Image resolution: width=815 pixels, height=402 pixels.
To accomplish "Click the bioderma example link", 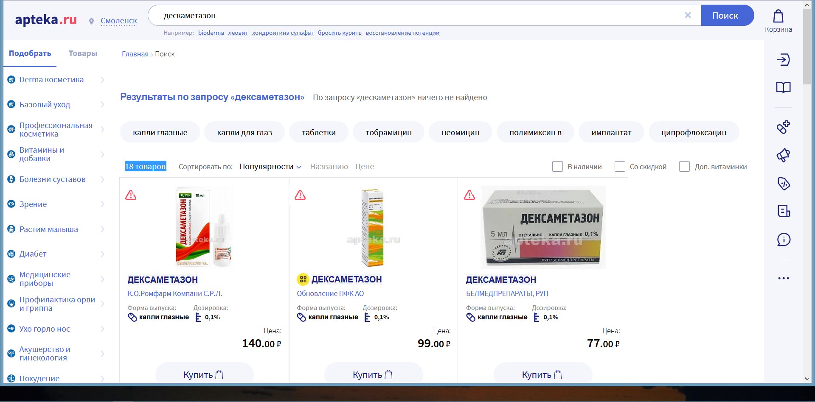I will [x=211, y=33].
